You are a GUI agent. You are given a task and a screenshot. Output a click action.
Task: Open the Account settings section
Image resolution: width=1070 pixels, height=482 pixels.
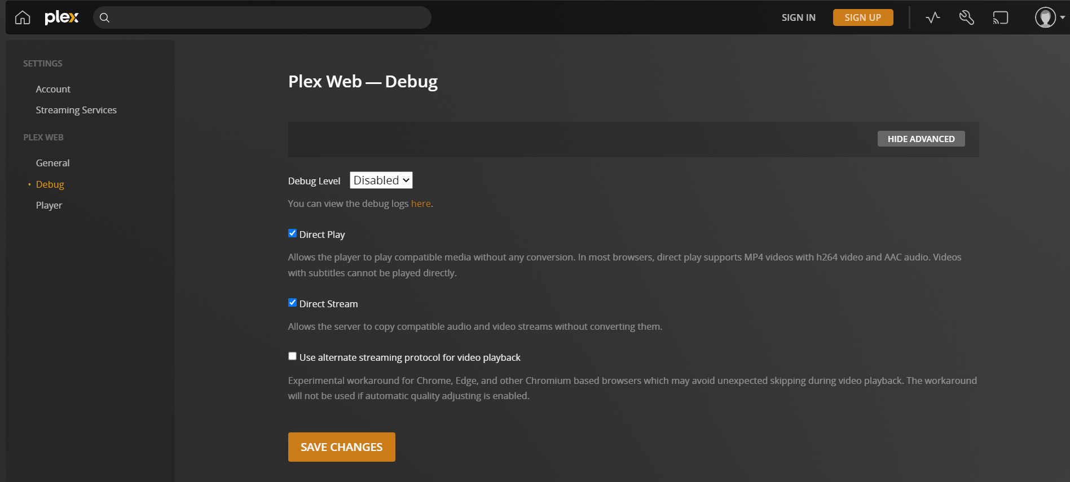[53, 89]
